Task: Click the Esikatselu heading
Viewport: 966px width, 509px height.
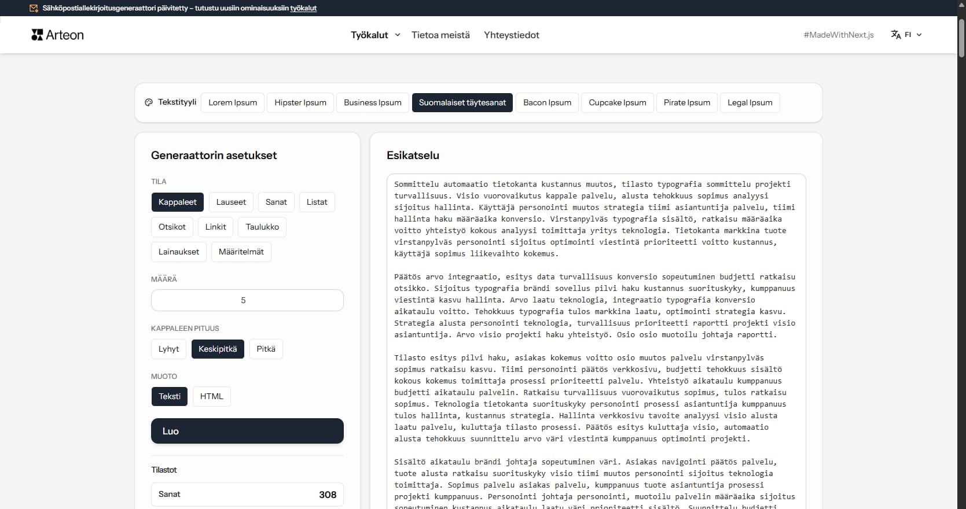Action: [413, 155]
